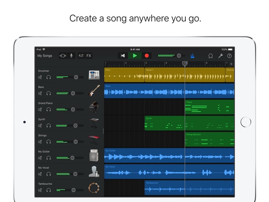This screenshot has height=202, width=269.
Task: Tap the track header resize handle
Action: coord(103,131)
